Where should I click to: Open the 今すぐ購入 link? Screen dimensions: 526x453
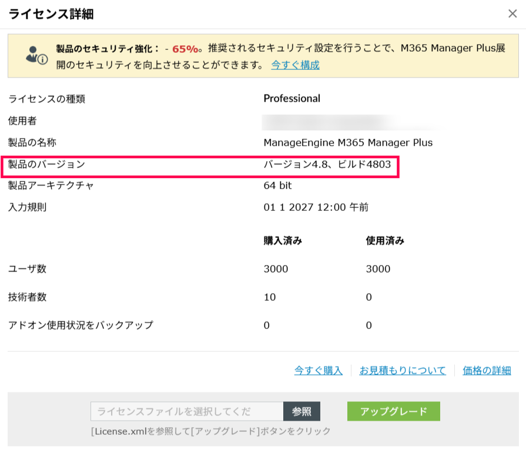tap(319, 371)
